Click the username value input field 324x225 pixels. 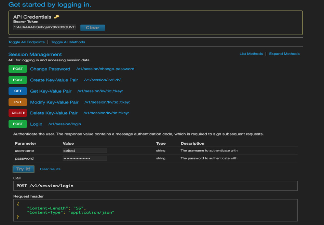click(85, 150)
